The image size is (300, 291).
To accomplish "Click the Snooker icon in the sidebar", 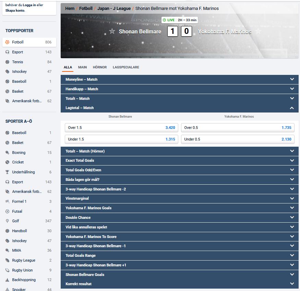I will (x=7, y=289).
